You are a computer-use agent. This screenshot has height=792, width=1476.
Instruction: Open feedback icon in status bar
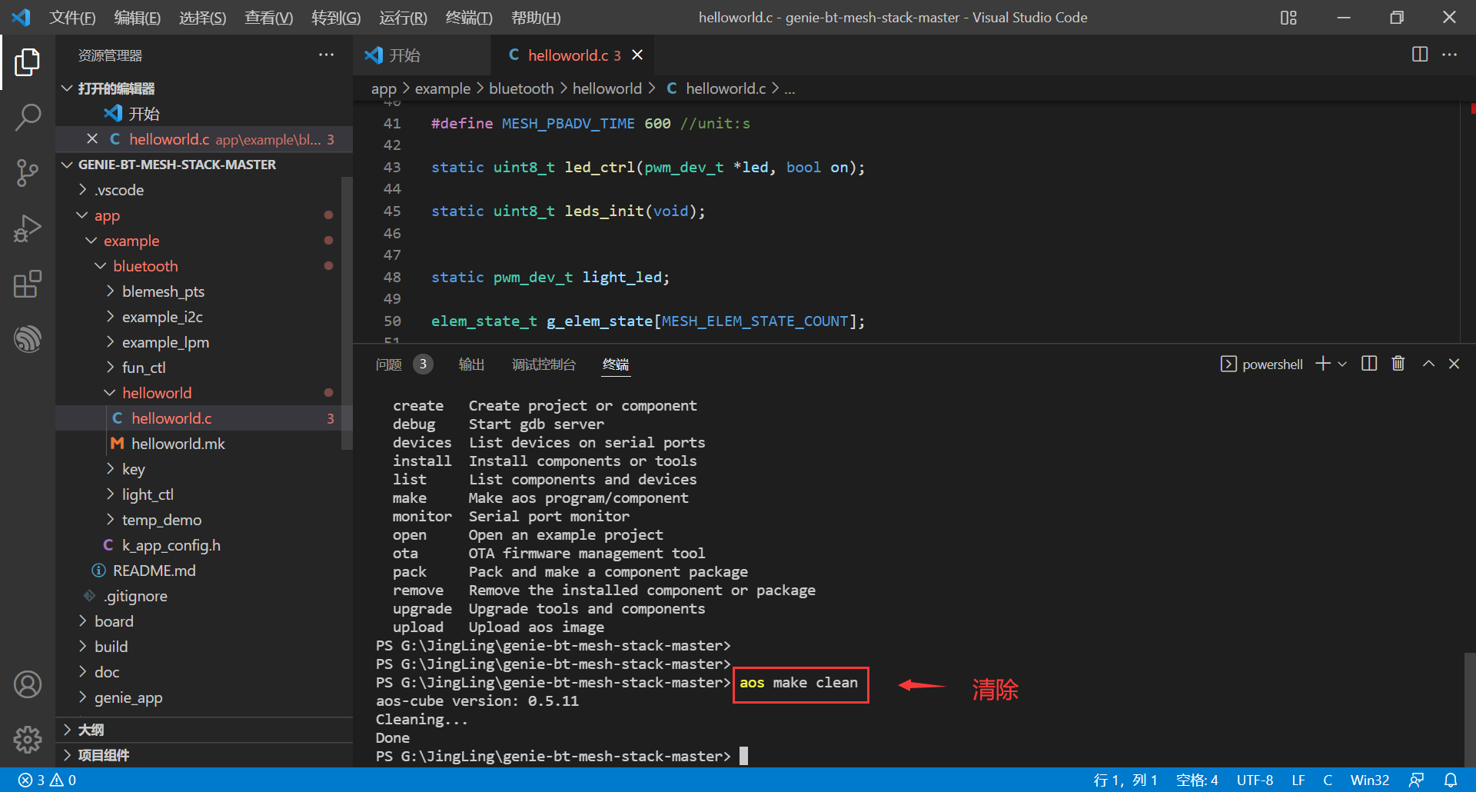[x=1416, y=780]
